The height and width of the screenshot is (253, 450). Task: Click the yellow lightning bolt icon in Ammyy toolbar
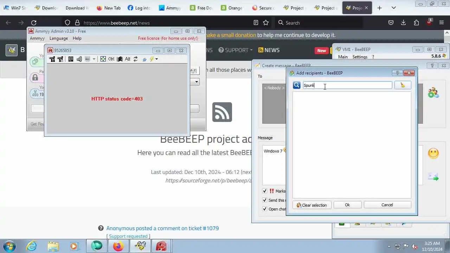coord(152,59)
